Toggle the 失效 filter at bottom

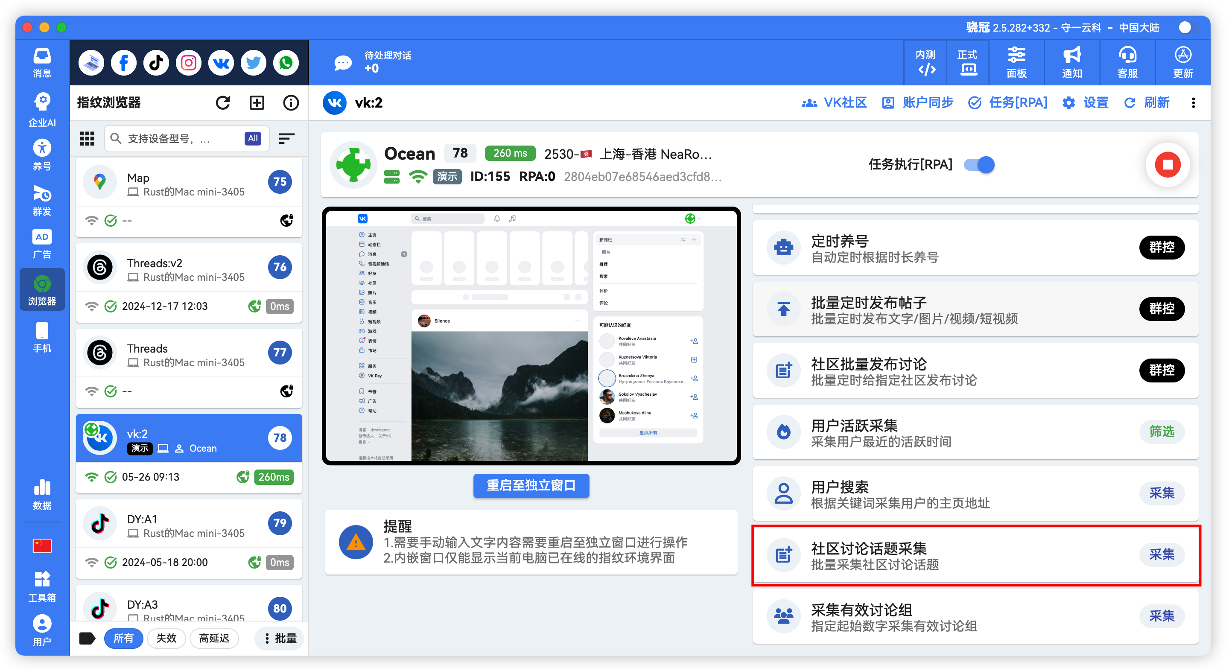166,638
